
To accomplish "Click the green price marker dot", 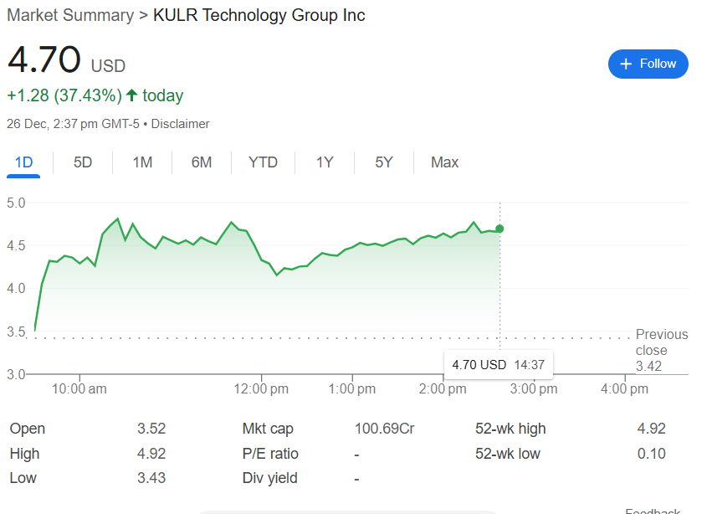I will (x=499, y=229).
